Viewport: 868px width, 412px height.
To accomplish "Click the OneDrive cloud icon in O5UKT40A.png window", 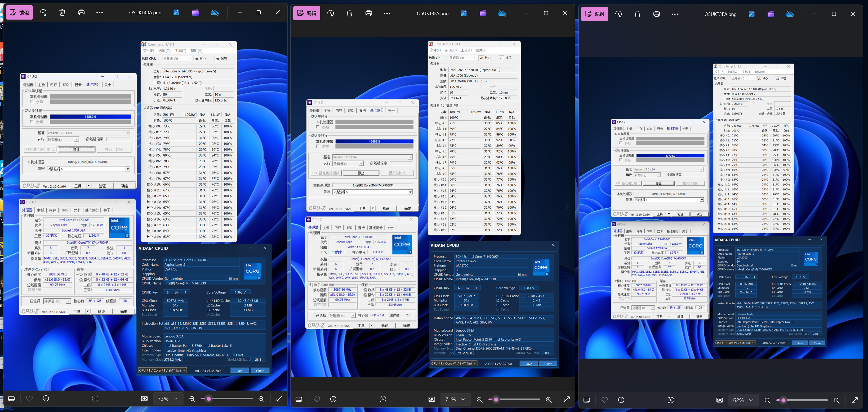I will click(x=215, y=13).
